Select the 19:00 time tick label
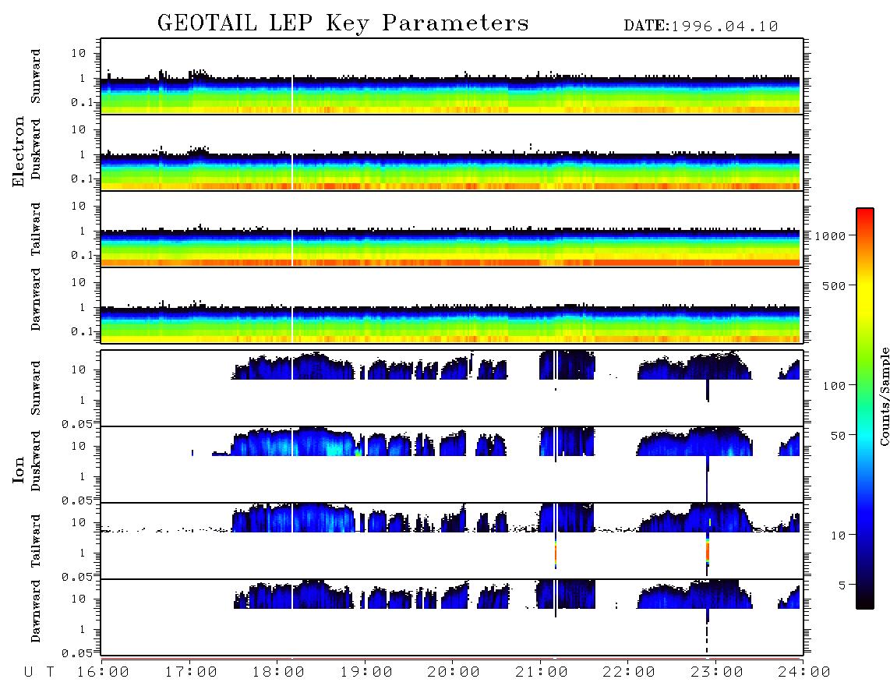The height and width of the screenshot is (686, 890). tap(366, 673)
